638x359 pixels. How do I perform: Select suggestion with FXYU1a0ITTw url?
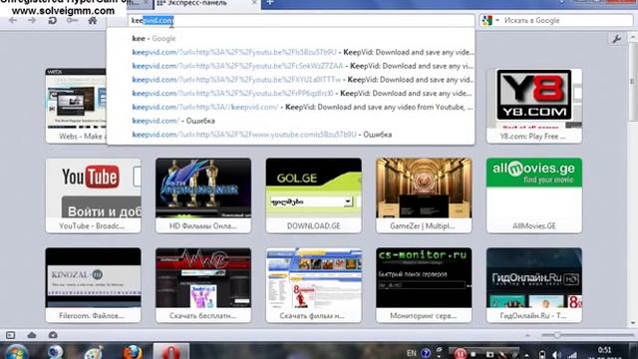coord(290,80)
